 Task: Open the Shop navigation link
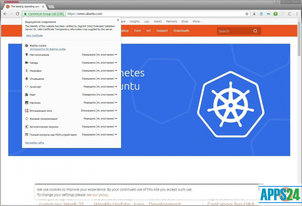point(185,22)
